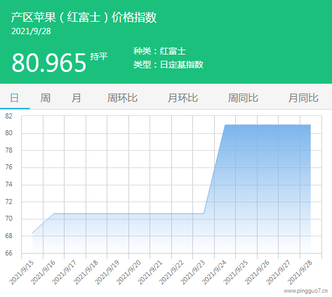The image size is (332, 297).
Task: Open the 月同比 tab
Action: [303, 98]
